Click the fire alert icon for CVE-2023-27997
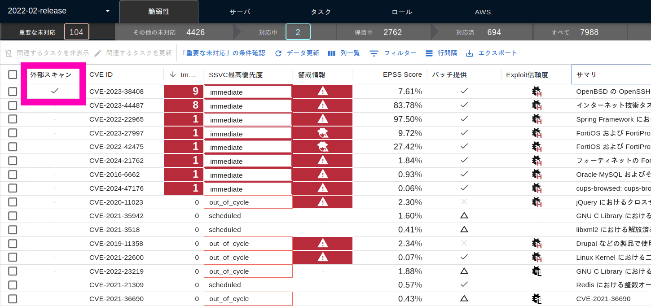The image size is (651, 306). pyautogui.click(x=322, y=133)
